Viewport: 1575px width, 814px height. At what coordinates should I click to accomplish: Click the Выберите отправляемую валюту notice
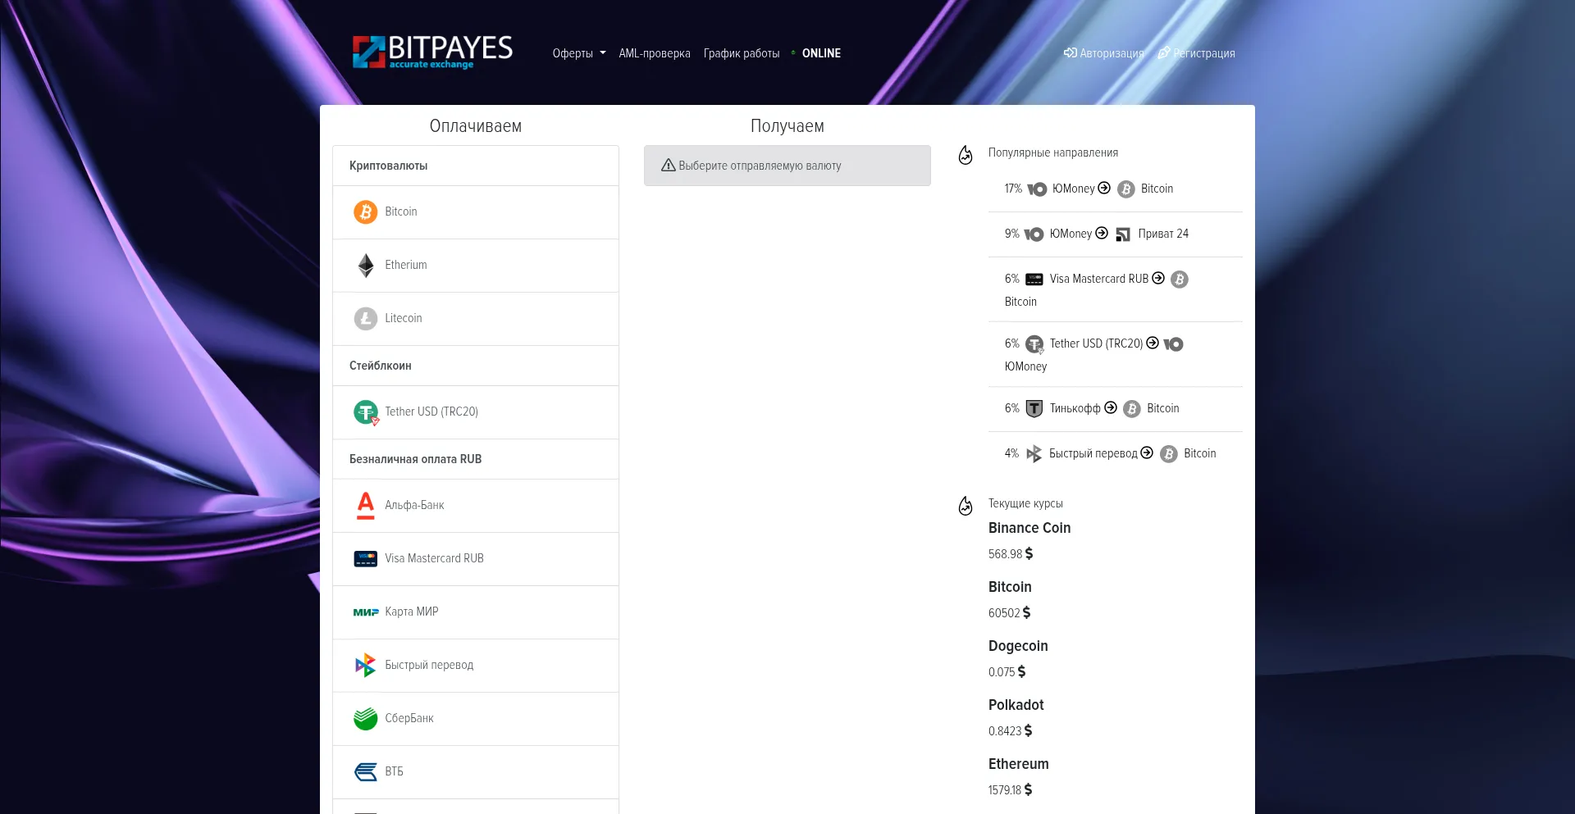pos(787,166)
